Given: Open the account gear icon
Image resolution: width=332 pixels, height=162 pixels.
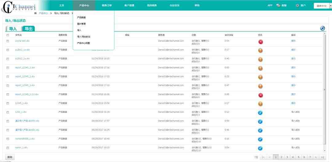Looking at the screenshot, I should (x=298, y=6).
